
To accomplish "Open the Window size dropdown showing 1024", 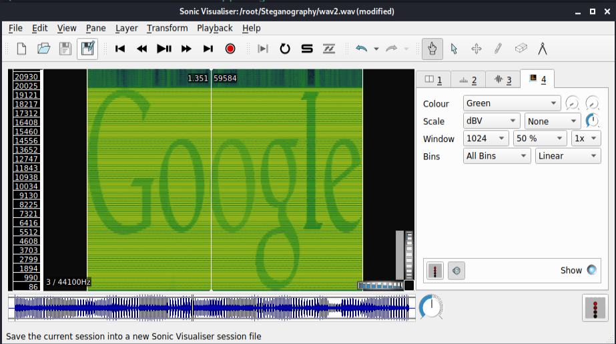I will coord(486,139).
